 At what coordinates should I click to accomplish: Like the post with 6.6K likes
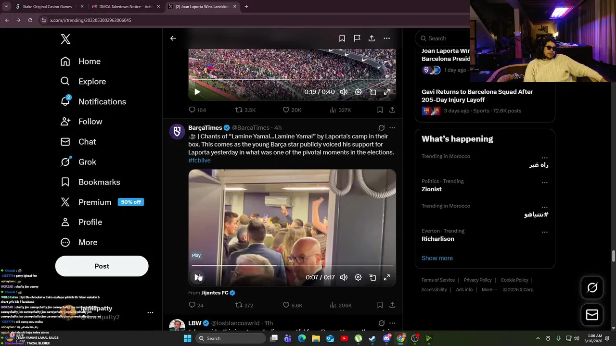pyautogui.click(x=292, y=305)
